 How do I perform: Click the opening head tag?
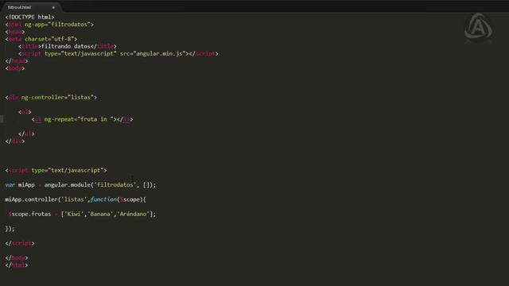(15, 32)
